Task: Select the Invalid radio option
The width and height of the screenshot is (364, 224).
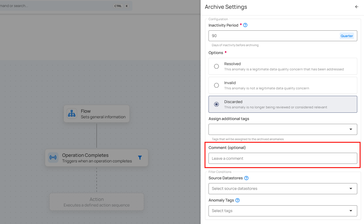Action: click(216, 85)
